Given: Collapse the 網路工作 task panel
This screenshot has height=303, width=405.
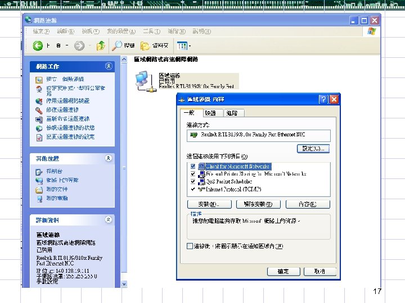Looking at the screenshot, I should pos(109,66).
